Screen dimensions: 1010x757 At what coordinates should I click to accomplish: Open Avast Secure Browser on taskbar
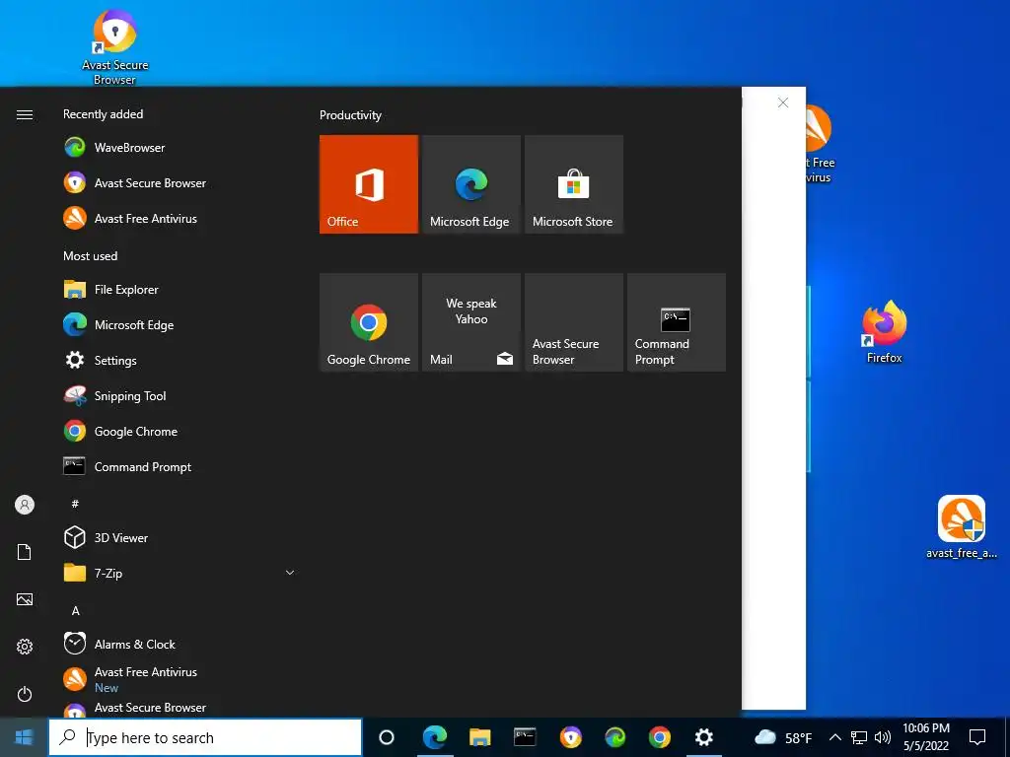(570, 737)
